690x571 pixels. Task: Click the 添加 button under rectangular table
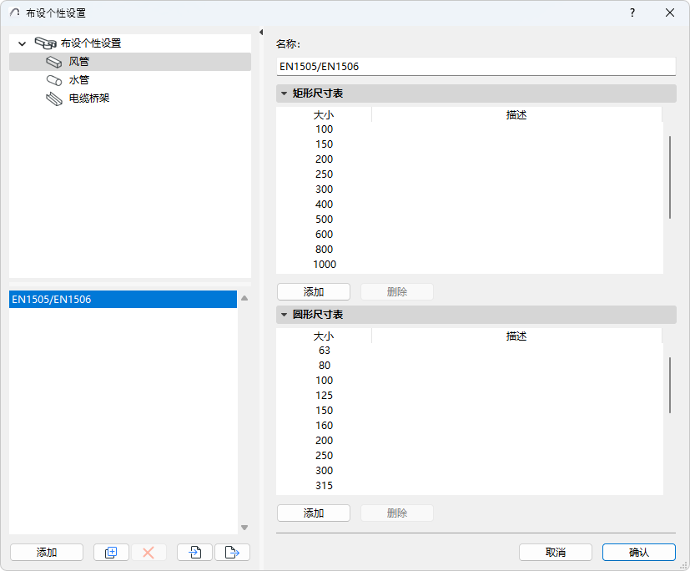(314, 292)
